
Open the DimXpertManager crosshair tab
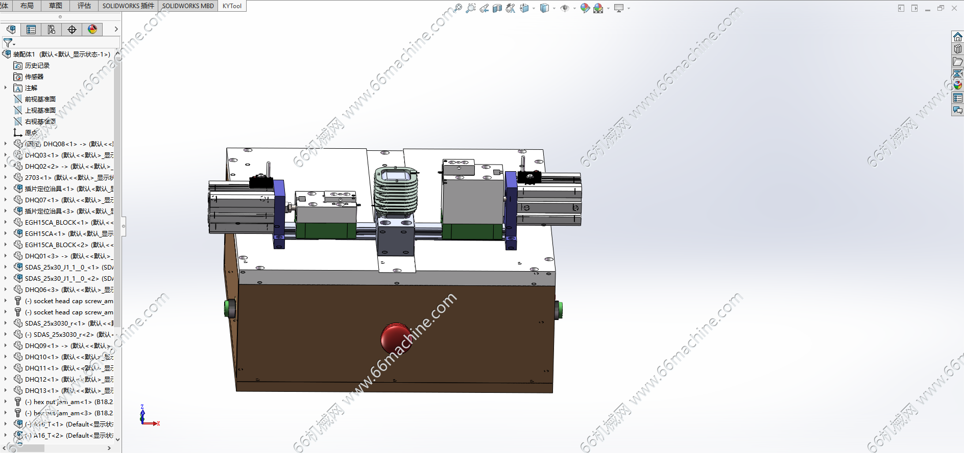[x=72, y=30]
